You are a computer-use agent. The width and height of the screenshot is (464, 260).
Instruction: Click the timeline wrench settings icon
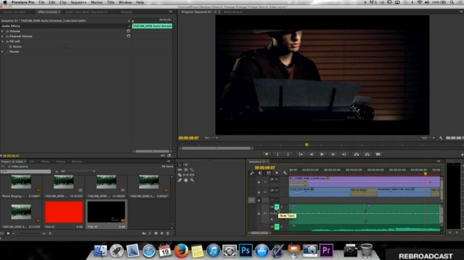point(285,173)
